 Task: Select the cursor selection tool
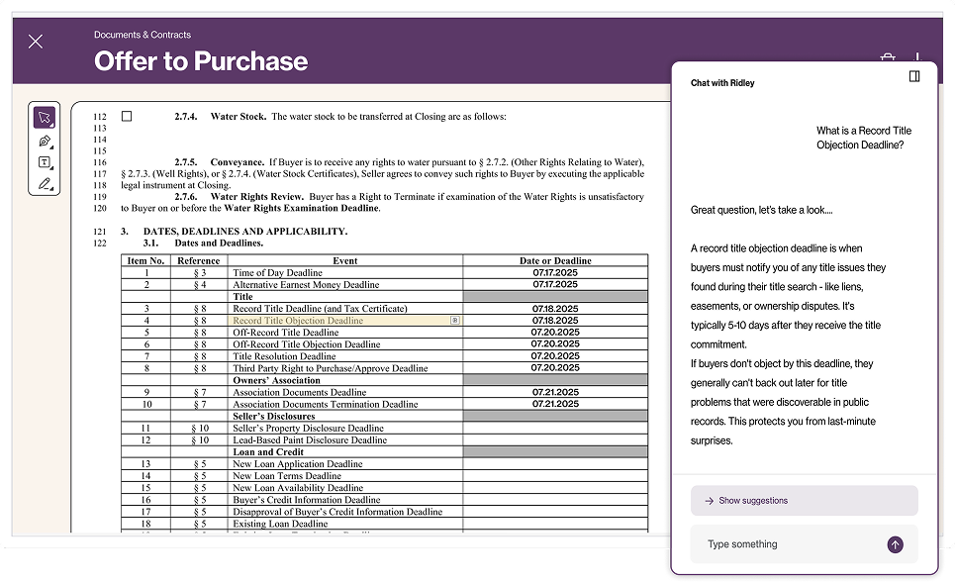45,118
